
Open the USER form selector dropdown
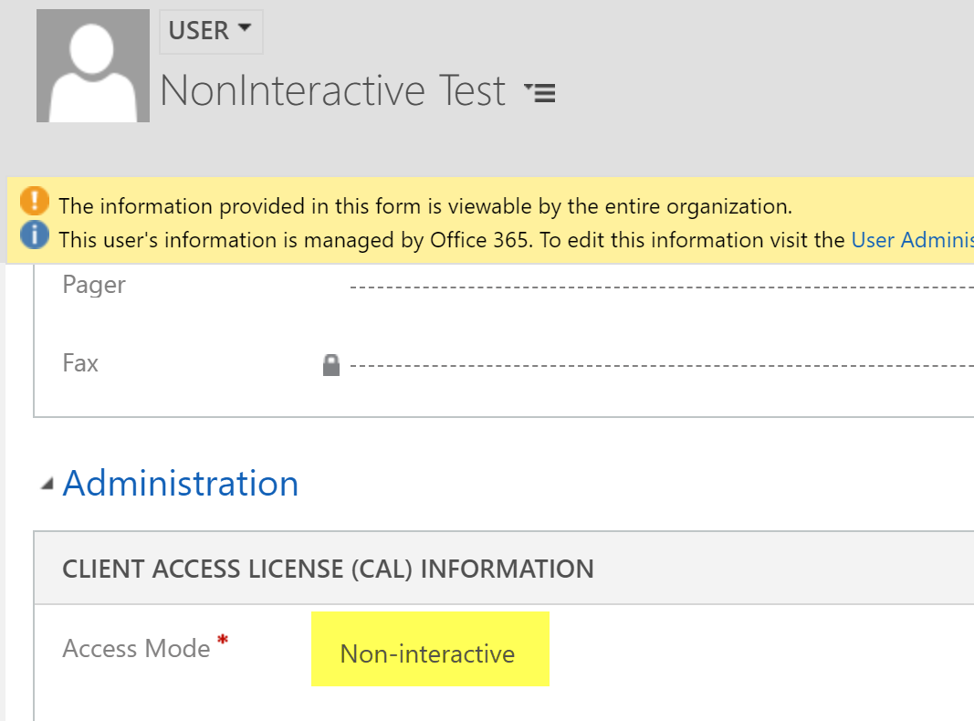coord(211,31)
